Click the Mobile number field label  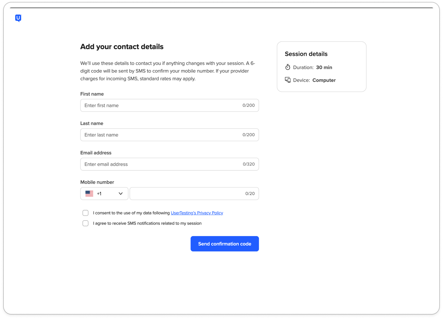point(97,182)
